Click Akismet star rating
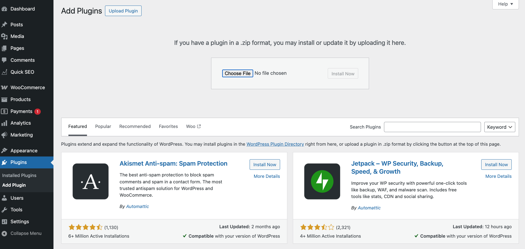Viewport: 525px width, 249px height. tap(86, 227)
